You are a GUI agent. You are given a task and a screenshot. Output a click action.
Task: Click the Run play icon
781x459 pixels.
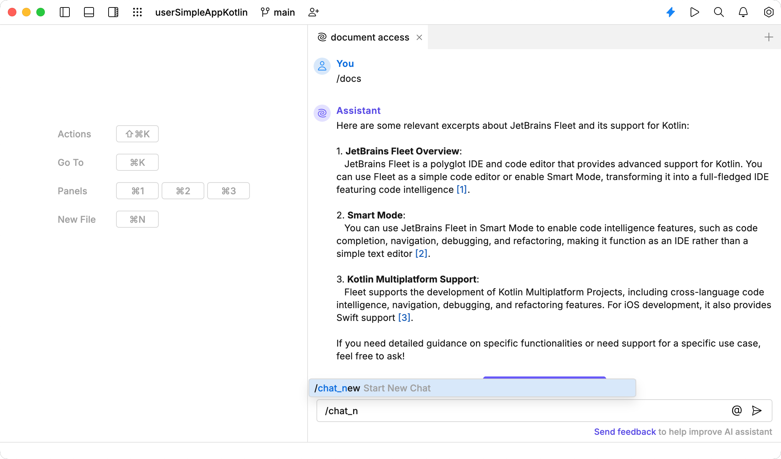(x=694, y=12)
